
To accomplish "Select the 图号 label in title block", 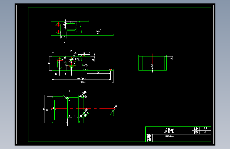I will pos(196,132).
